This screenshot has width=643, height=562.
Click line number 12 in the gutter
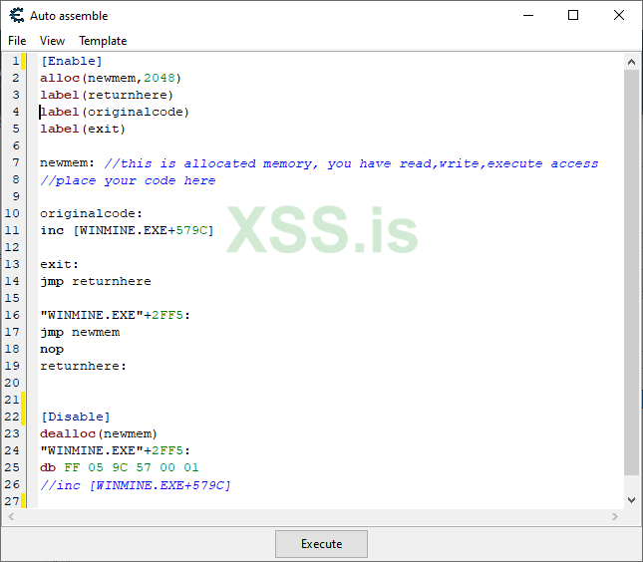point(12,247)
